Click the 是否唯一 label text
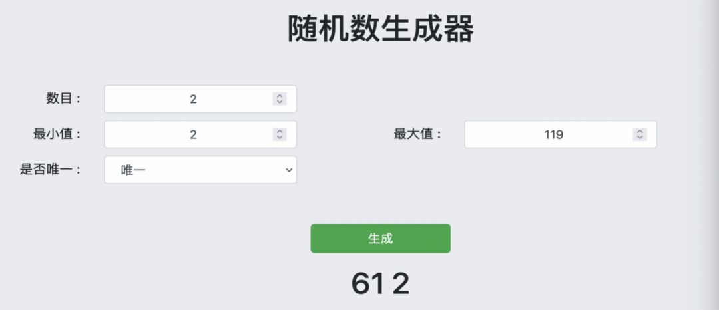This screenshot has width=719, height=310. 51,170
